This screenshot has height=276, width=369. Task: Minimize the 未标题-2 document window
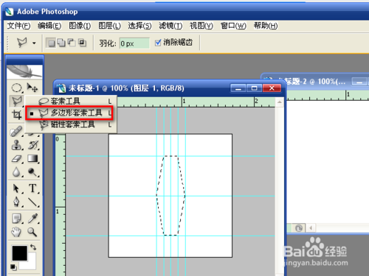pos(359,82)
